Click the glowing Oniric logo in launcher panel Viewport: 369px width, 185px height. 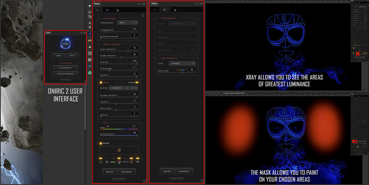pos(65,44)
